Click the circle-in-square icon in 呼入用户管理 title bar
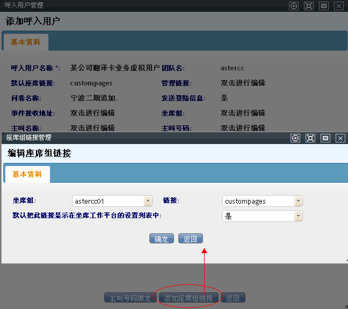348x309 pixels. [293, 6]
